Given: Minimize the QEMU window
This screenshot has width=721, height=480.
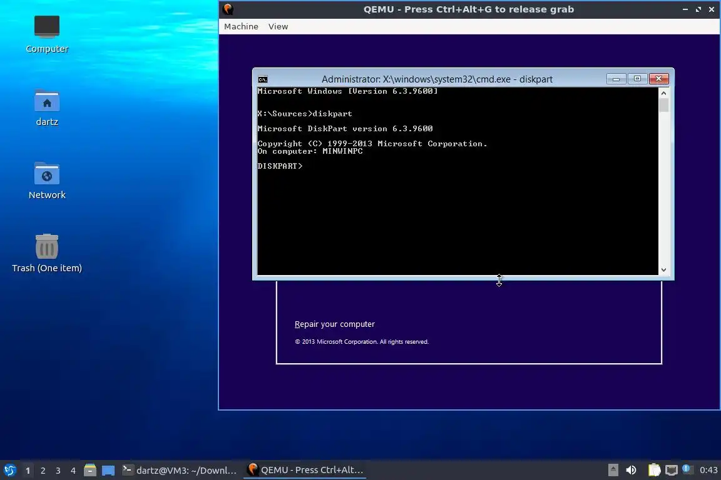Looking at the screenshot, I should point(685,9).
